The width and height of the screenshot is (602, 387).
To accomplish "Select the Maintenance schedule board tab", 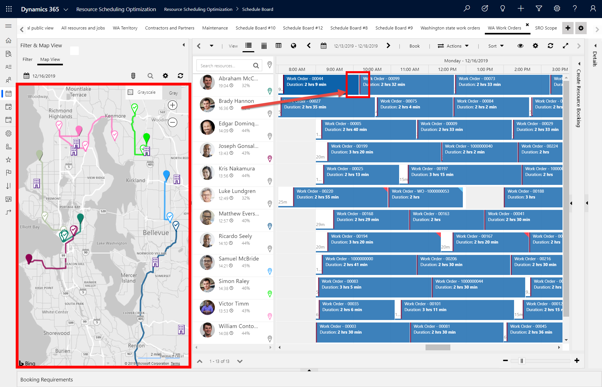I will (x=215, y=28).
